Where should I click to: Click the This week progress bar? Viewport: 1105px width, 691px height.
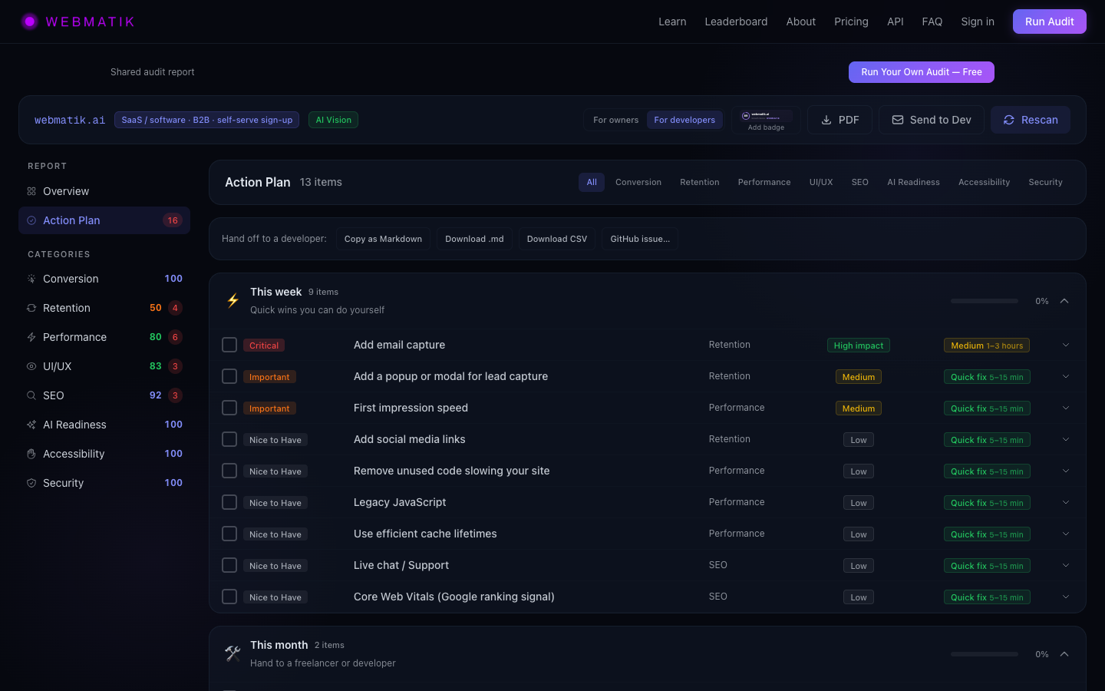[984, 301]
